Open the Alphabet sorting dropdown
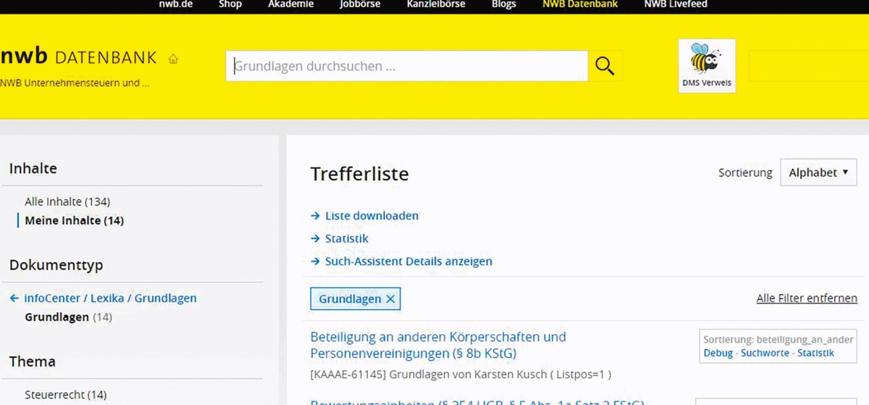This screenshot has height=405, width=869. coord(818,172)
